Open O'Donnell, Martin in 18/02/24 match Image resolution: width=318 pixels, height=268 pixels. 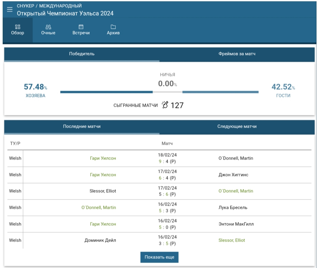coord(235,158)
